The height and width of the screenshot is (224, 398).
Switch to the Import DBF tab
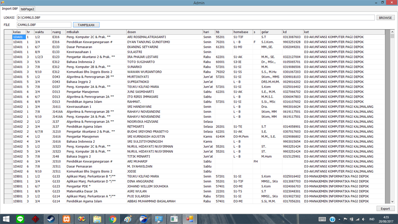[x=10, y=9]
